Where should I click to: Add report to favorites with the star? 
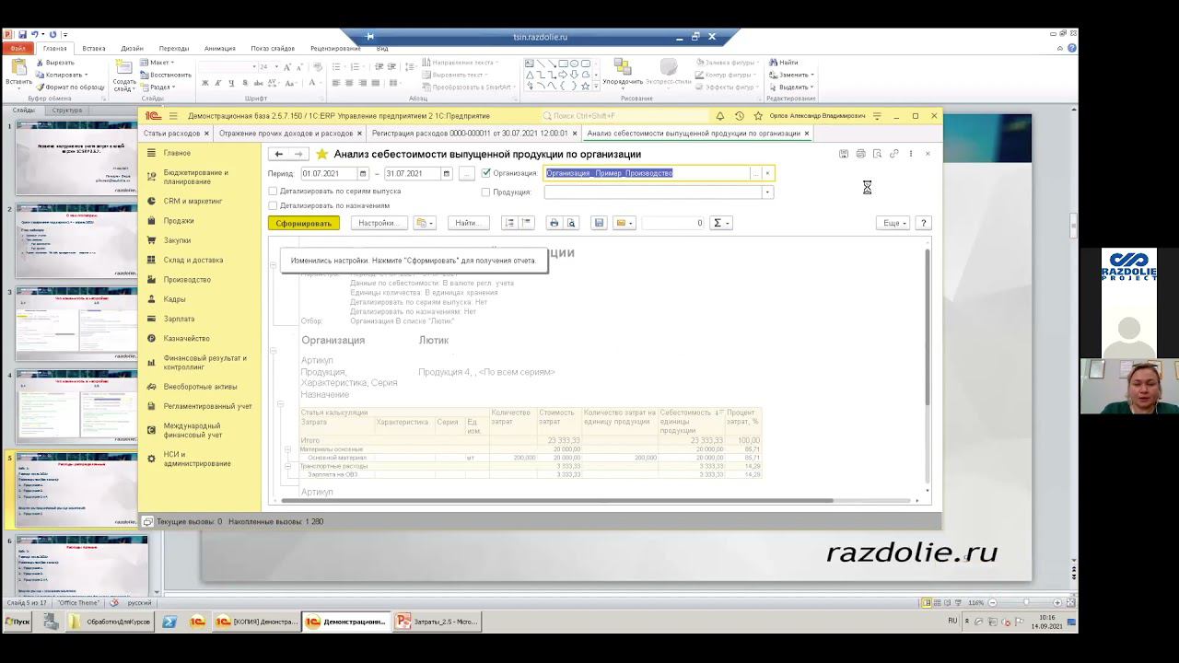321,154
